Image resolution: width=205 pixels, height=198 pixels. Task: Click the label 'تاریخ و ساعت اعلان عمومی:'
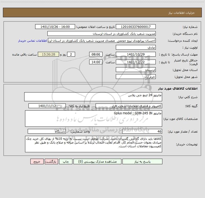coord(95,27)
